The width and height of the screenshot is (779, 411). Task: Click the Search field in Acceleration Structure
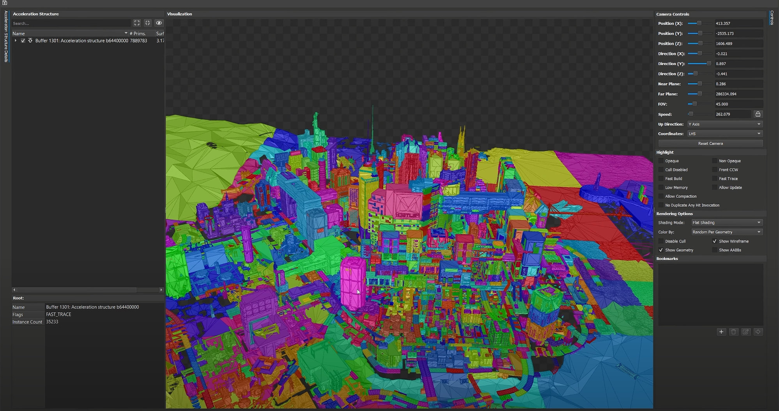[71, 23]
